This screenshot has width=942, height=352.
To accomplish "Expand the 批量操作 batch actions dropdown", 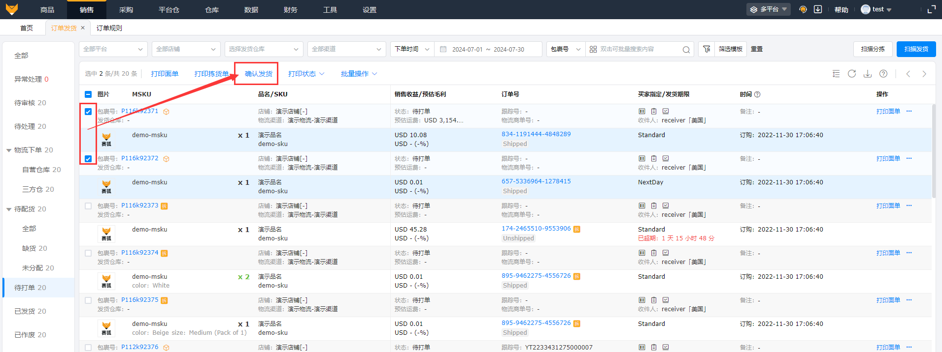I will 359,74.
